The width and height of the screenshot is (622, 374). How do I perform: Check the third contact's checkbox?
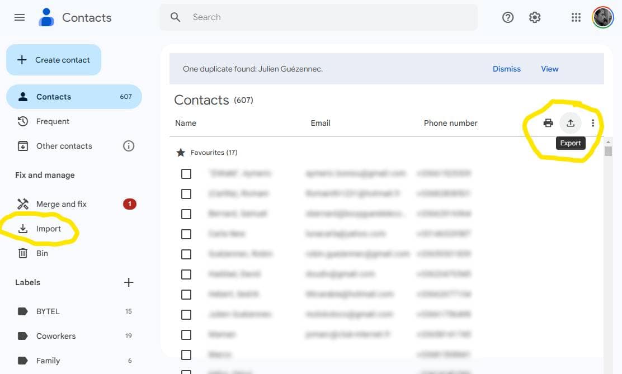pyautogui.click(x=186, y=214)
